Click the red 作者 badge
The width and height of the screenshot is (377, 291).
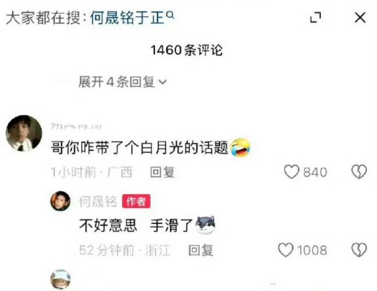pyautogui.click(x=136, y=201)
